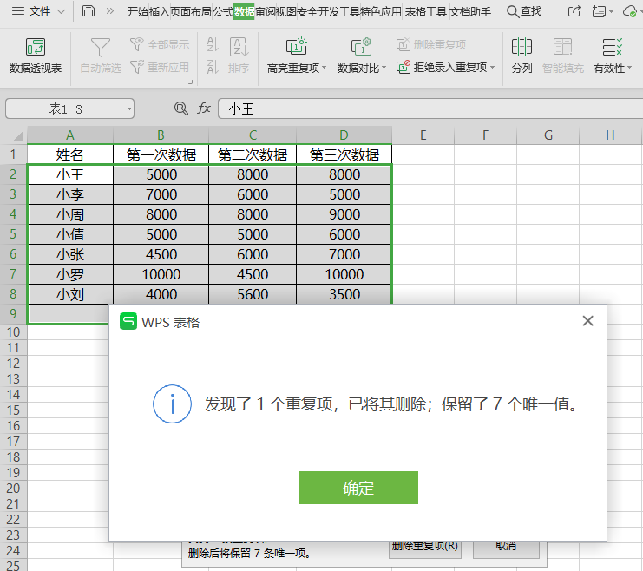This screenshot has height=571, width=643.
Task: Switch to the 开始 ribbon tab
Action: coord(137,11)
